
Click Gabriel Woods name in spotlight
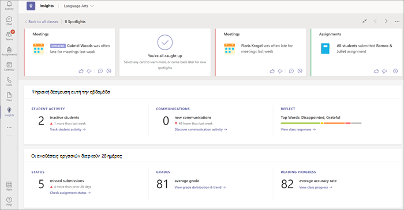click(x=80, y=46)
